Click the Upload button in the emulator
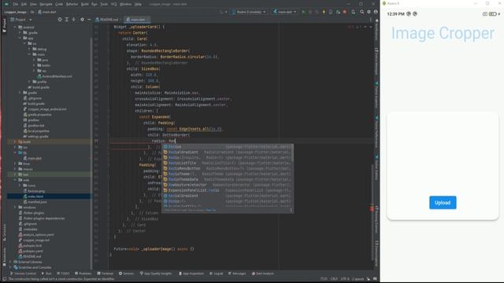Image resolution: width=504 pixels, height=283 pixels. [x=443, y=203]
